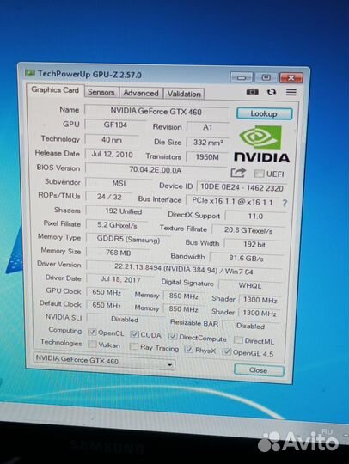This screenshot has width=349, height=464.
Task: Click the Close button
Action: [x=259, y=370]
